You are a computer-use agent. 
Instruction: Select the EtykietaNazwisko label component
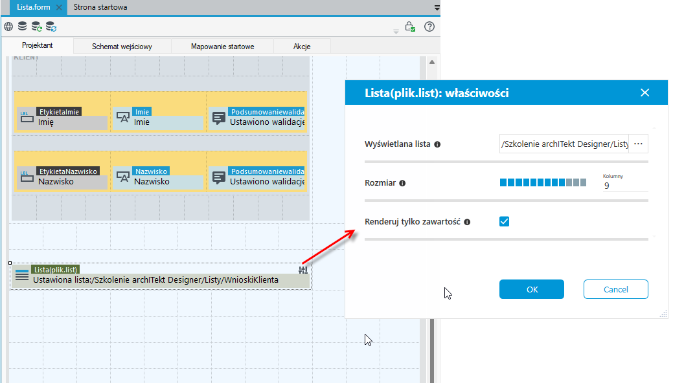(62, 177)
